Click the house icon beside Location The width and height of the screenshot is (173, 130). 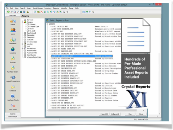25,44
